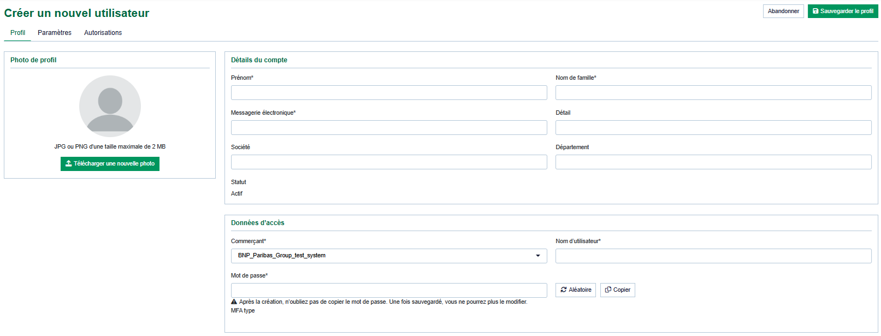
Task: Click into the Nom de famille field
Action: (713, 92)
